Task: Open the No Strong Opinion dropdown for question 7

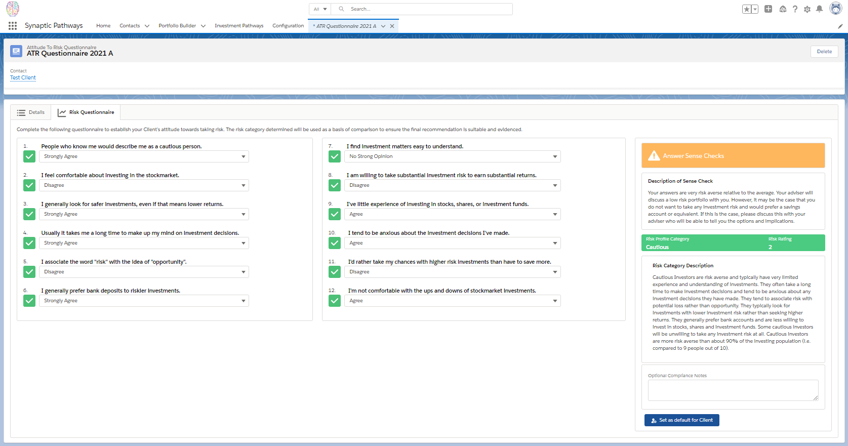Action: [x=453, y=156]
